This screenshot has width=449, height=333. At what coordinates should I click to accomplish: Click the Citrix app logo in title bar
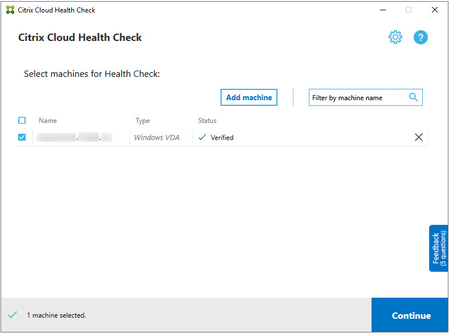(x=10, y=10)
